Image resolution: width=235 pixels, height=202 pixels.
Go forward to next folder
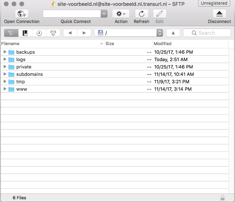(x=84, y=33)
